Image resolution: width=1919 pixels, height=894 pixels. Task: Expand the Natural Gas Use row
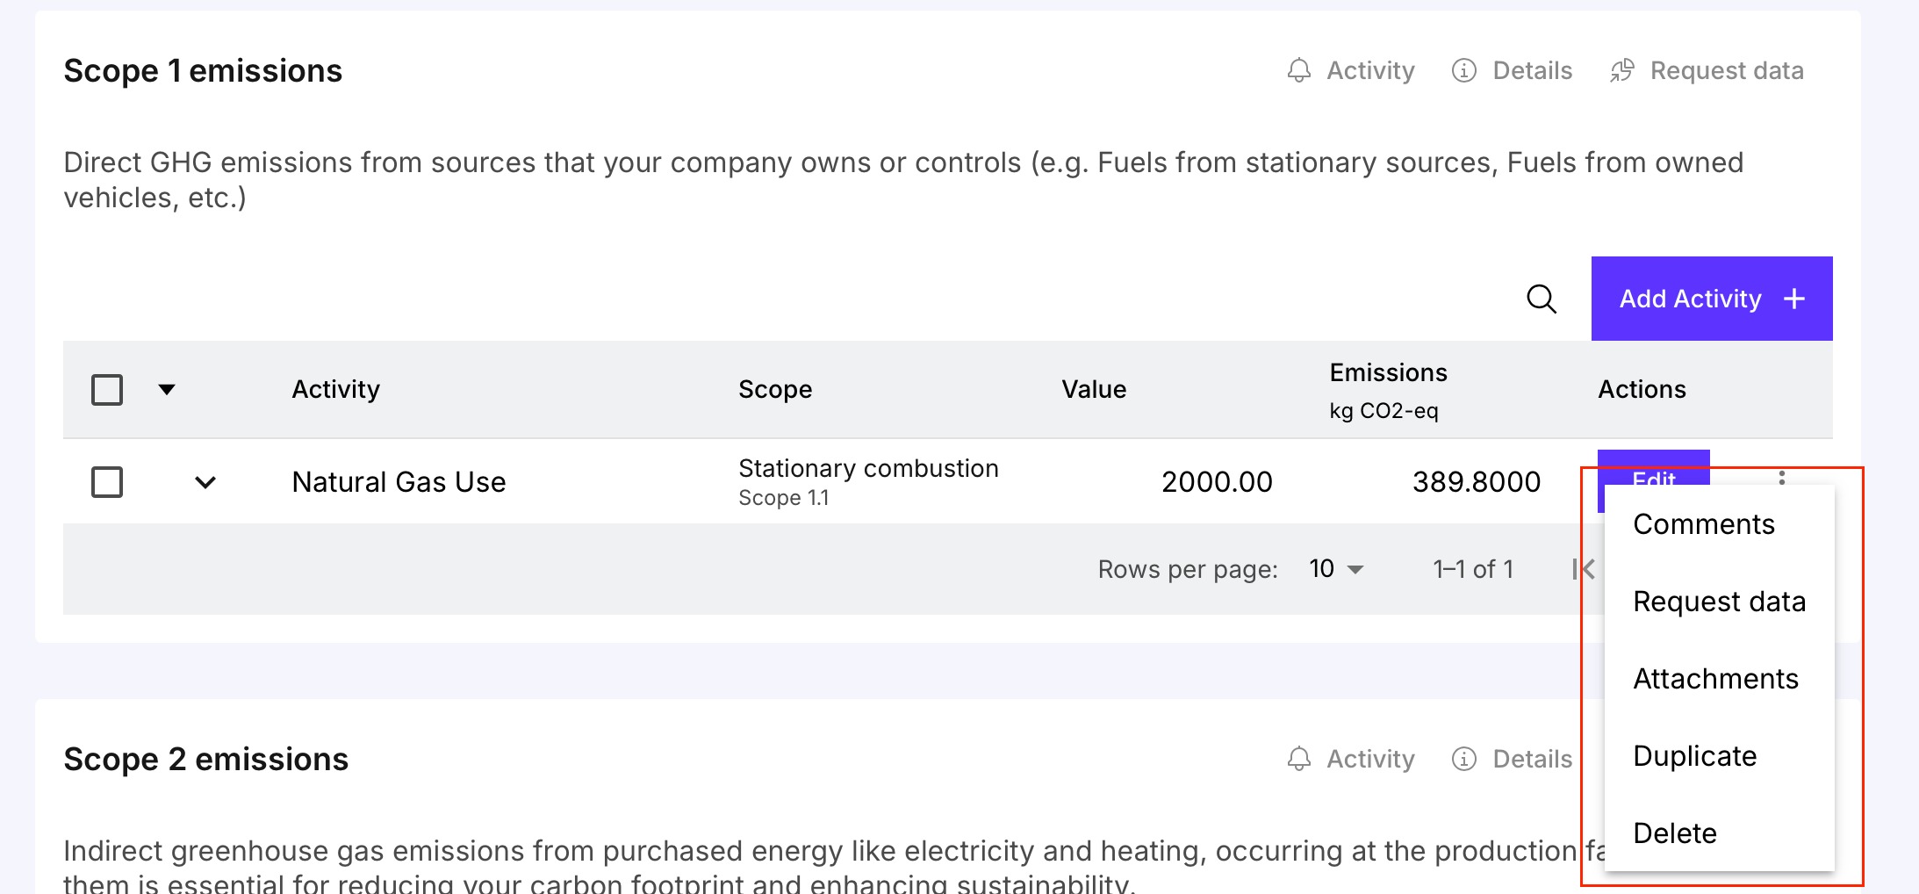[205, 482]
